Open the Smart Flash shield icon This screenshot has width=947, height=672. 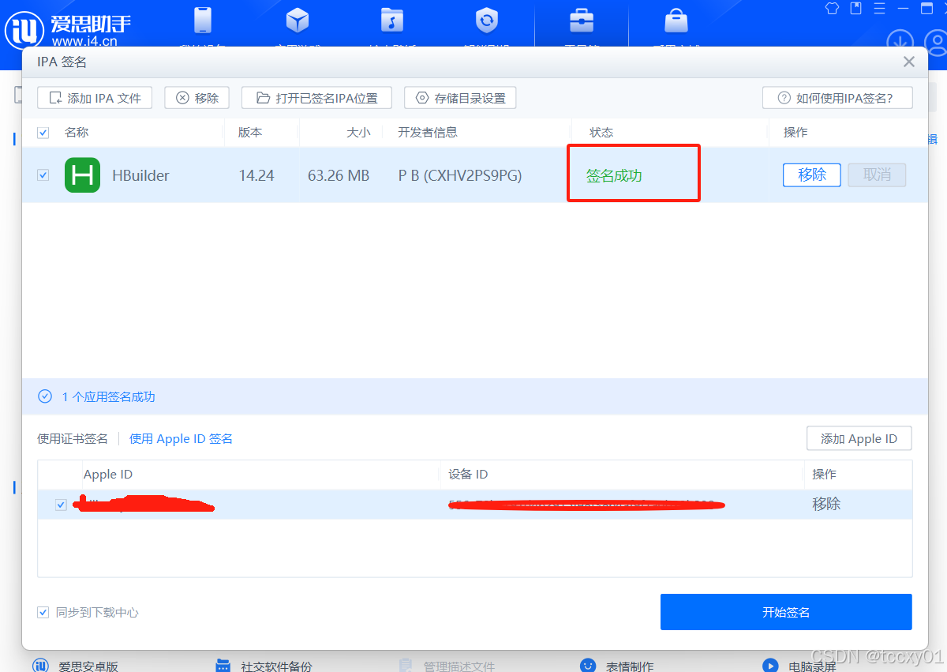(487, 21)
